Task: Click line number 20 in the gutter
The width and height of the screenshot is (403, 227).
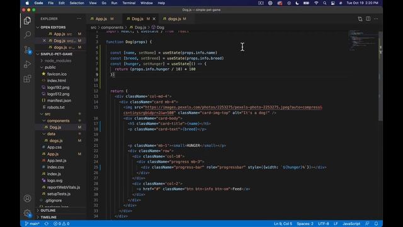Action: [x=96, y=140]
